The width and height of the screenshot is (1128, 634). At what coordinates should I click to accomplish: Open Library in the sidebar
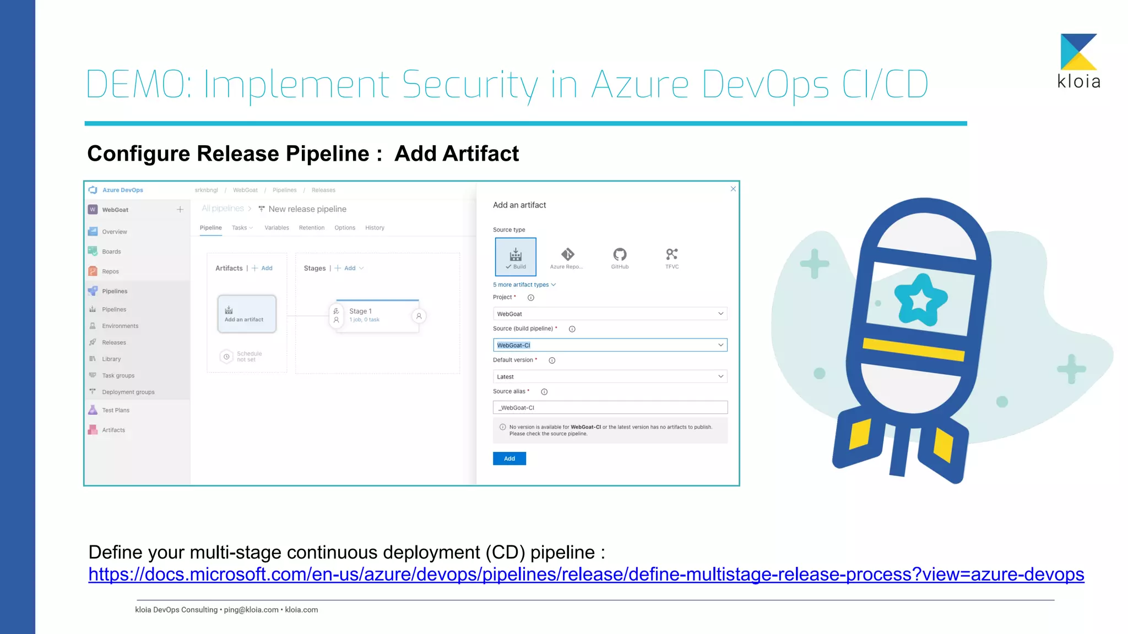click(111, 359)
